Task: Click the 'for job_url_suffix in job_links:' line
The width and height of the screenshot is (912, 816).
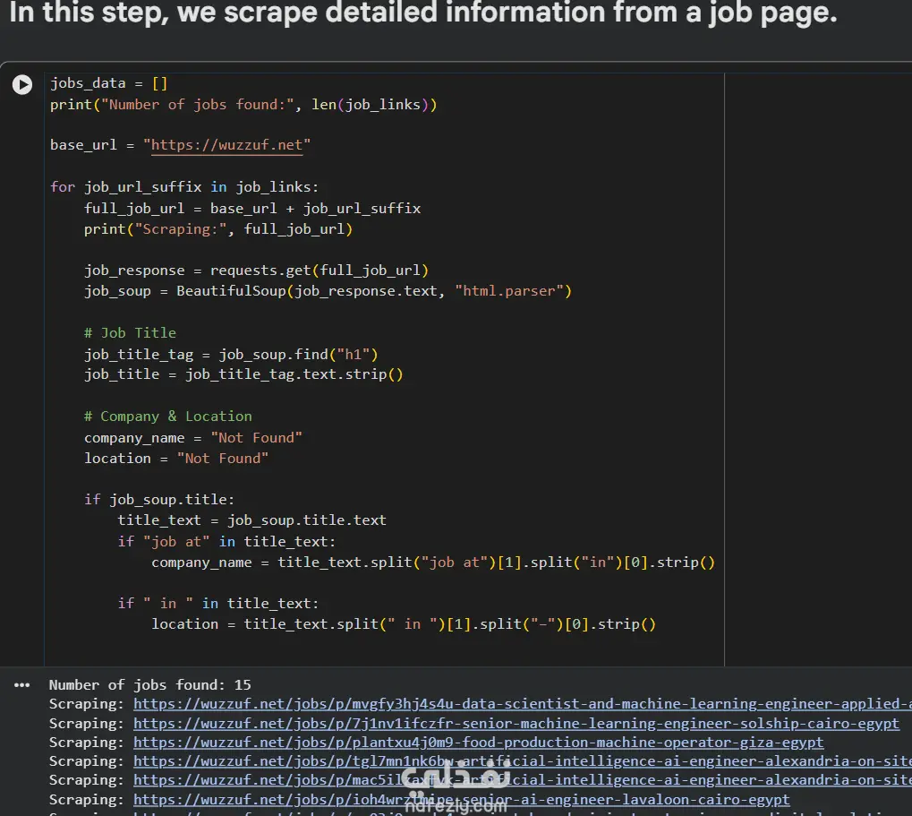Action: pyautogui.click(x=183, y=187)
